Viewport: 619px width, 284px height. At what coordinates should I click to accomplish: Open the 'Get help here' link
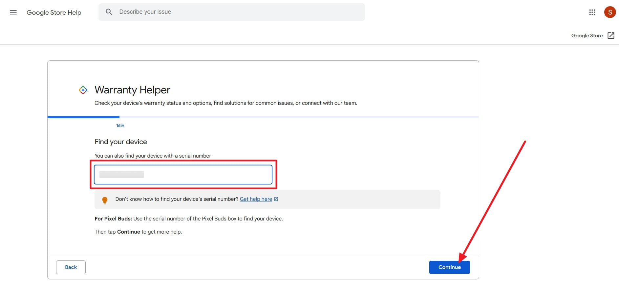click(x=256, y=199)
